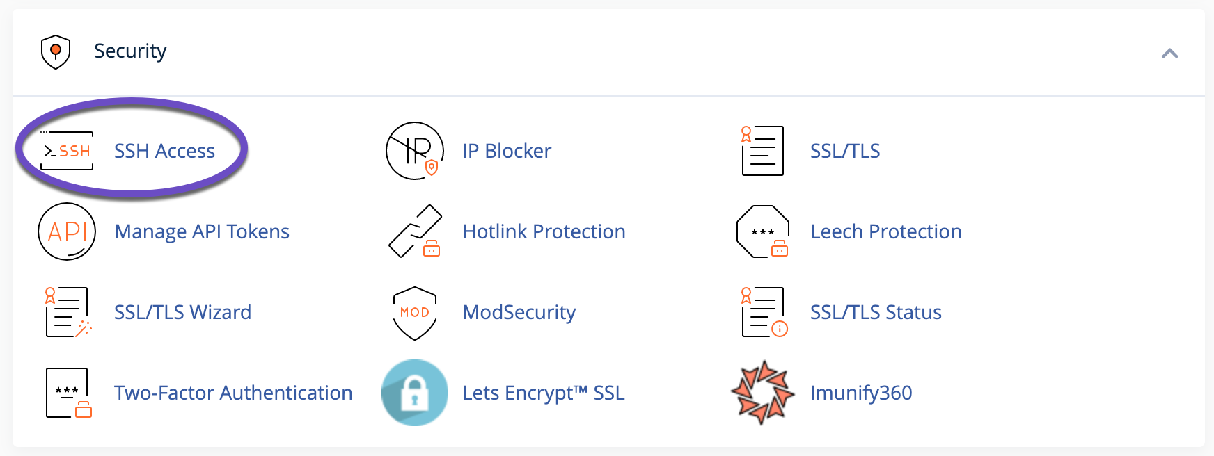1214x456 pixels.
Task: Click the Lets Encrypt SSL padlock icon
Action: click(415, 393)
